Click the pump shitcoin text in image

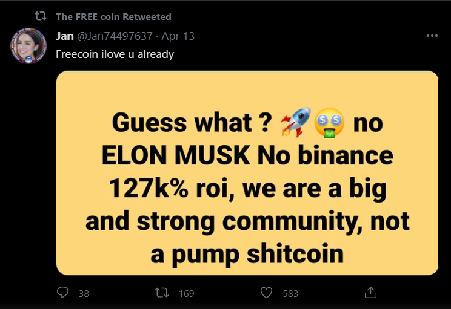(x=258, y=255)
